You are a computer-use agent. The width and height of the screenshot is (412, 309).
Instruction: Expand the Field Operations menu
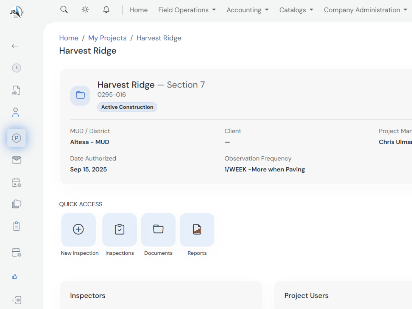[x=187, y=10]
